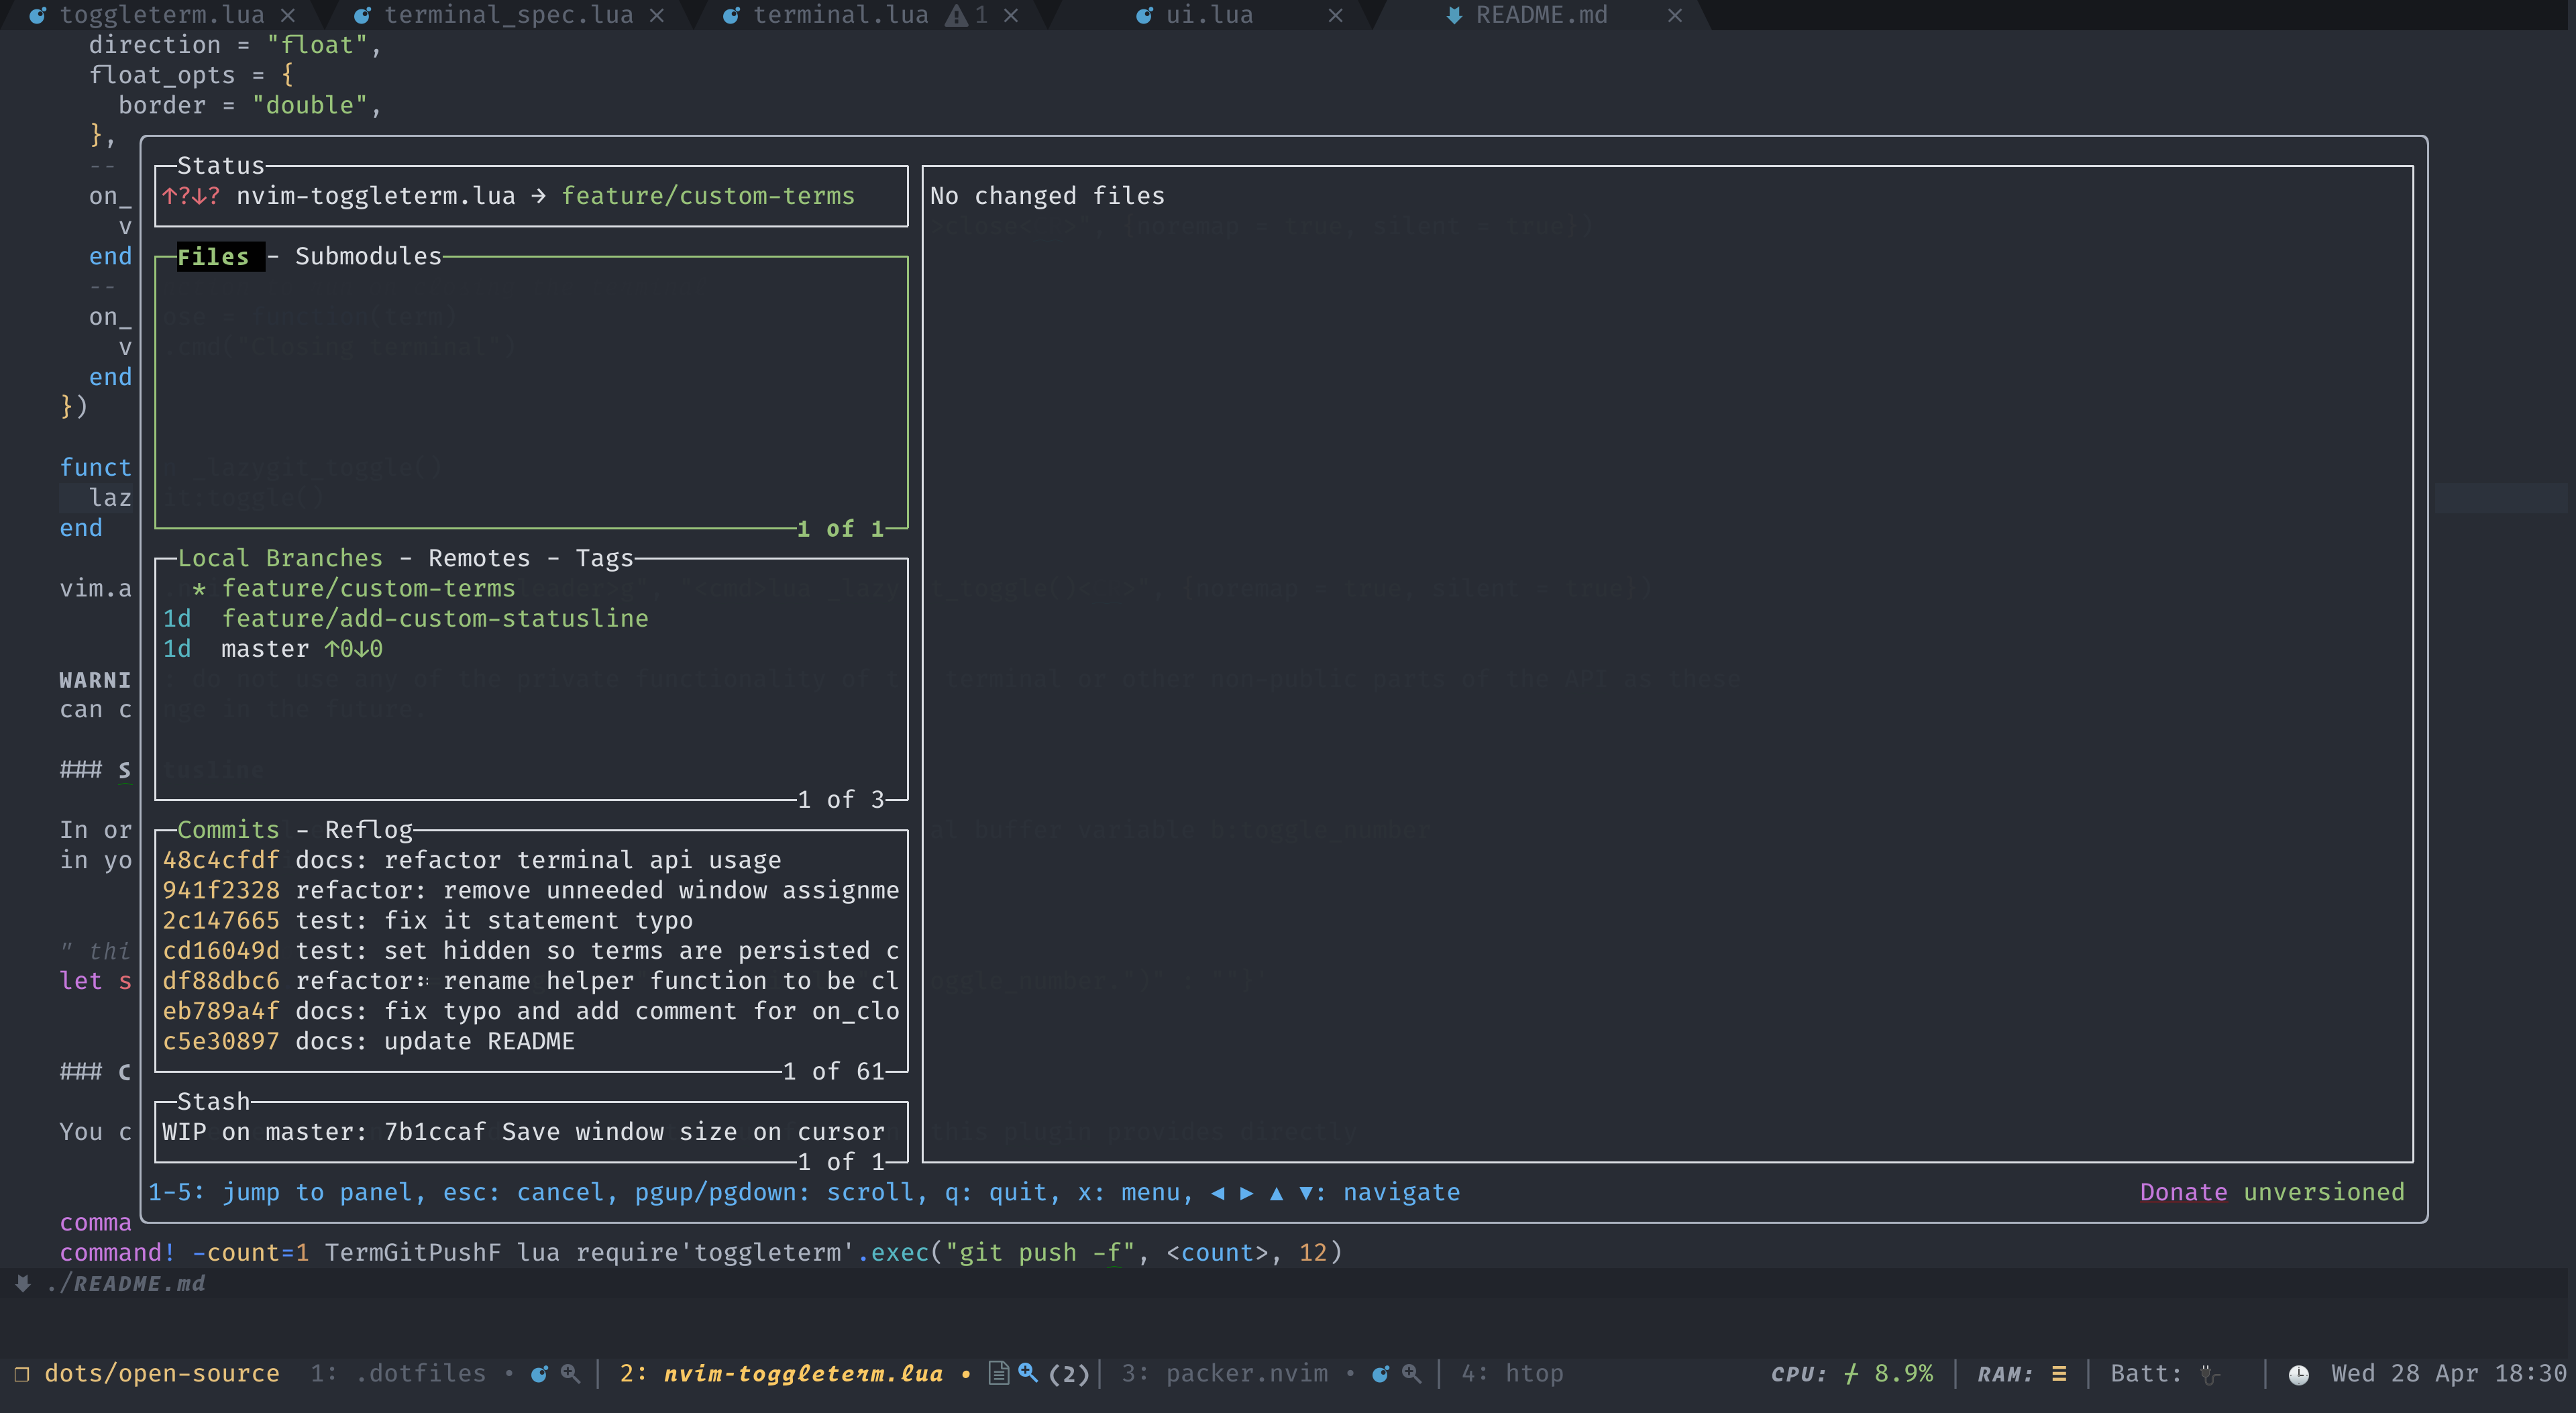Screen dimensions: 2576x1413
Task: Select the Commits tab
Action: coord(228,830)
